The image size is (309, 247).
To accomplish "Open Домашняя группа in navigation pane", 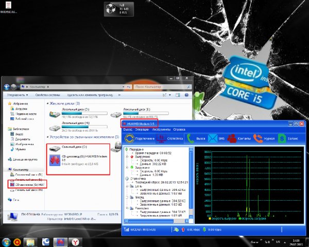I will click(25, 160).
